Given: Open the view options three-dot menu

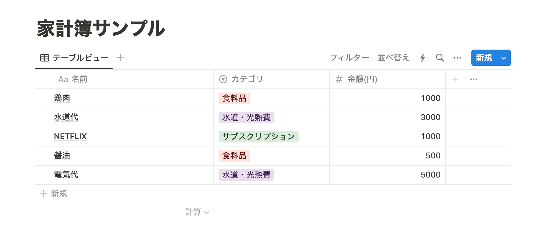Looking at the screenshot, I should coord(457,58).
